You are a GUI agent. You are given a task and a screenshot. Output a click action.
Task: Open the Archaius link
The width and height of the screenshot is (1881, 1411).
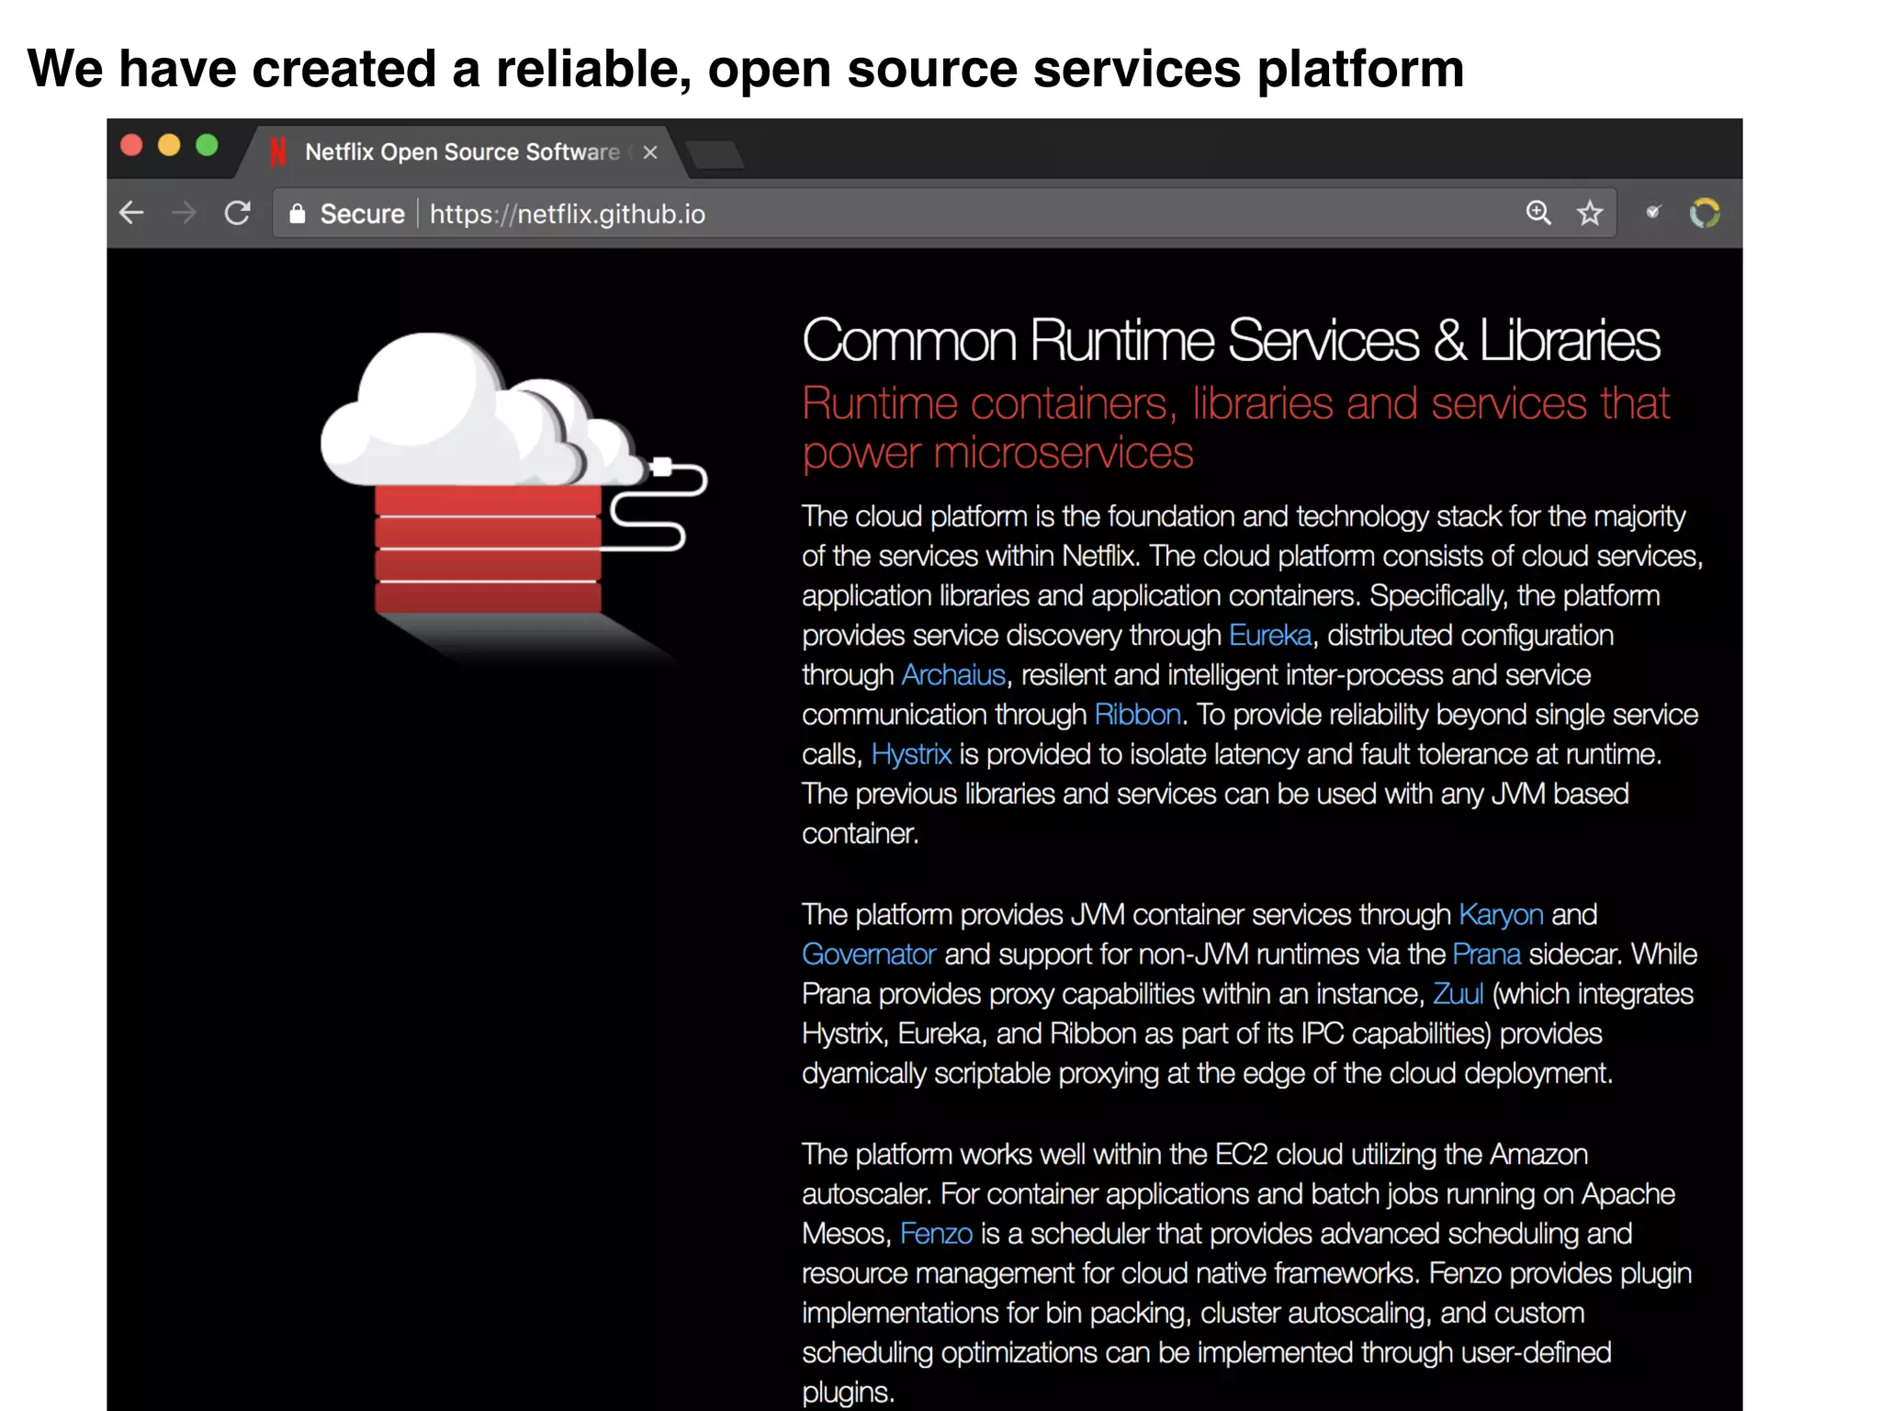click(953, 674)
